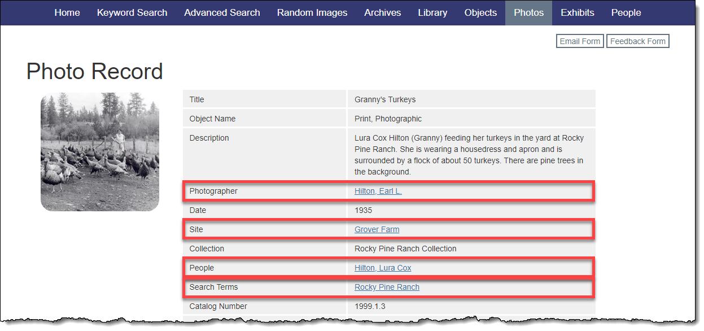The width and height of the screenshot is (704, 331).
Task: Open the People section in navigation
Action: [626, 12]
